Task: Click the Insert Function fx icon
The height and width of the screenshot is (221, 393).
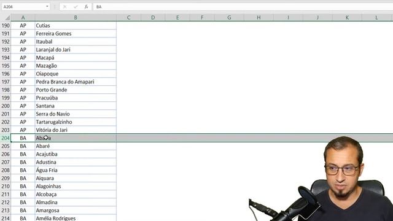Action: 86,7
